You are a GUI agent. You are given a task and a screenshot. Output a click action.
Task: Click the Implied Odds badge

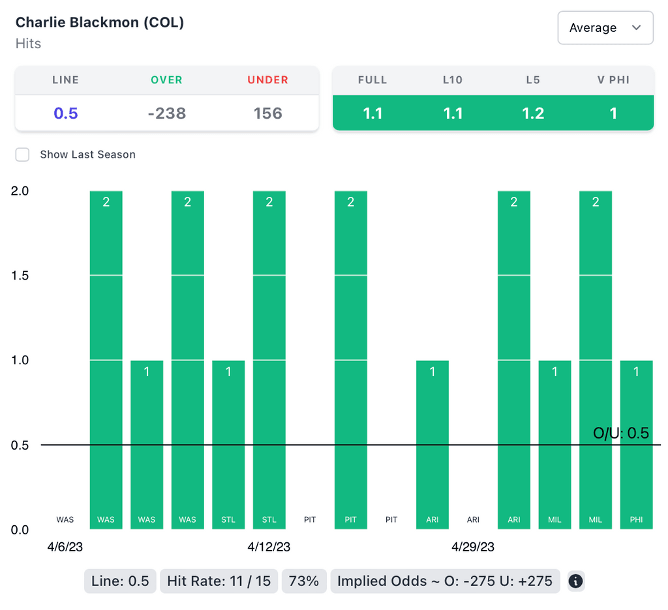pyautogui.click(x=445, y=581)
